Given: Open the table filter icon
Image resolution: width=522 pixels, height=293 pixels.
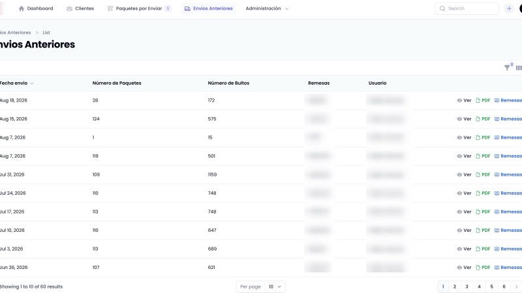Looking at the screenshot, I should pos(507,68).
